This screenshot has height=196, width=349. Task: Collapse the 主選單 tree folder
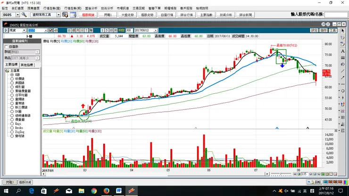[x=7, y=71]
